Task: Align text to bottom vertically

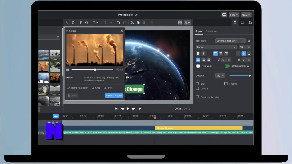Action: (249, 53)
